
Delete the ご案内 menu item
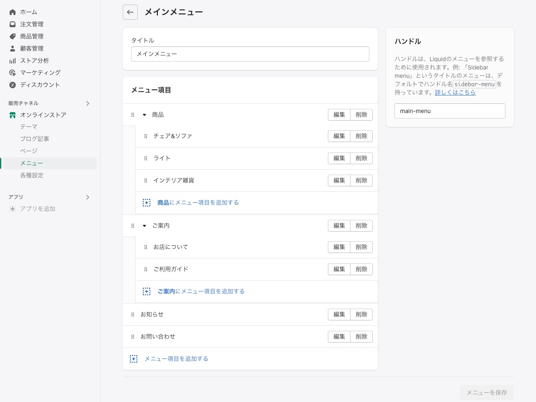pos(361,226)
